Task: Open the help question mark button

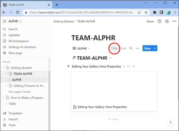Action: 170,123
